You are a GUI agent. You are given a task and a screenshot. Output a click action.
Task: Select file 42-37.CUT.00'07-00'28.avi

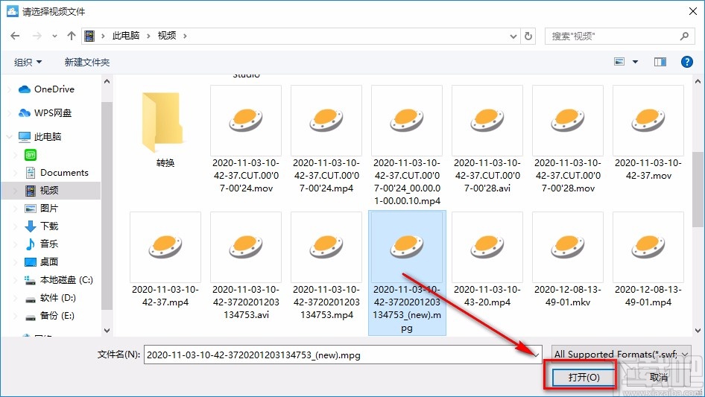pyautogui.click(x=487, y=139)
